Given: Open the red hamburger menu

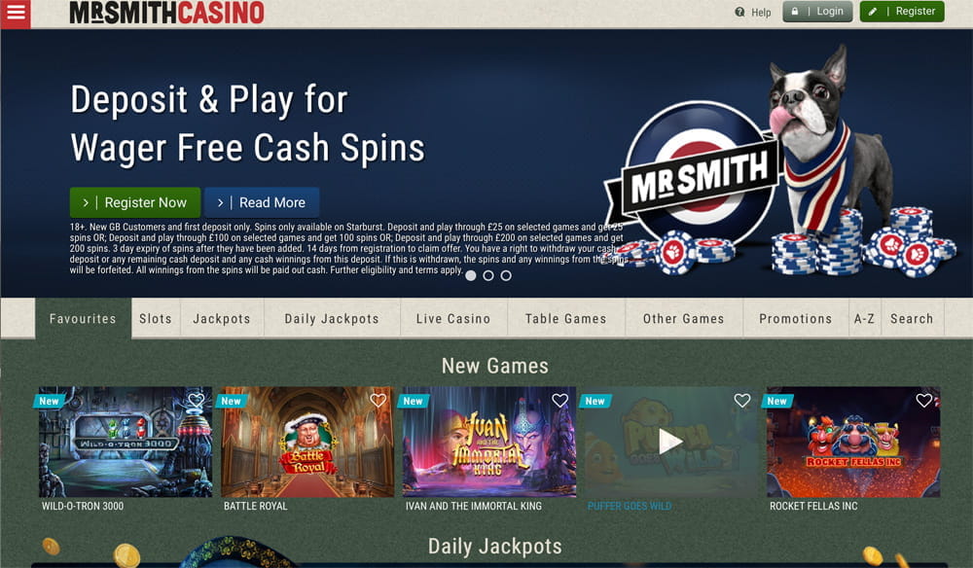Looking at the screenshot, I should [x=16, y=13].
